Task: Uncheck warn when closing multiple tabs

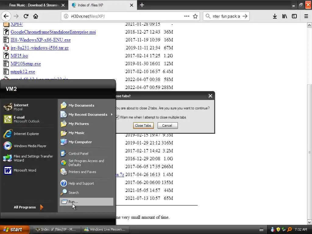Action: coord(117,117)
